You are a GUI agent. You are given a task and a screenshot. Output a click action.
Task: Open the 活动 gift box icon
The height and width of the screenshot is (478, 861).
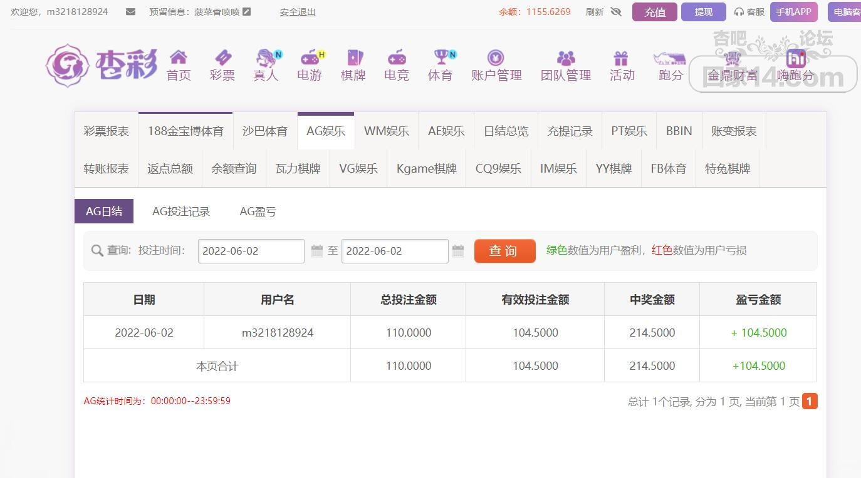tap(621, 58)
